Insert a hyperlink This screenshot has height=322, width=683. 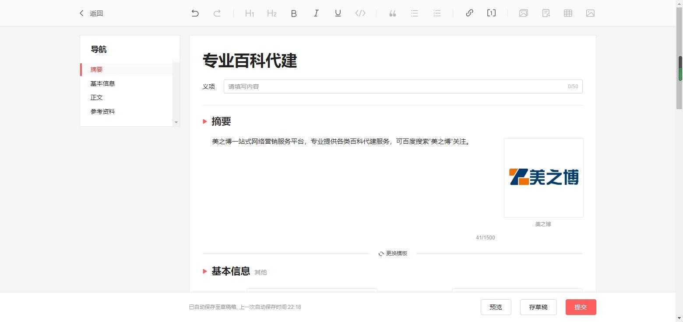click(469, 13)
